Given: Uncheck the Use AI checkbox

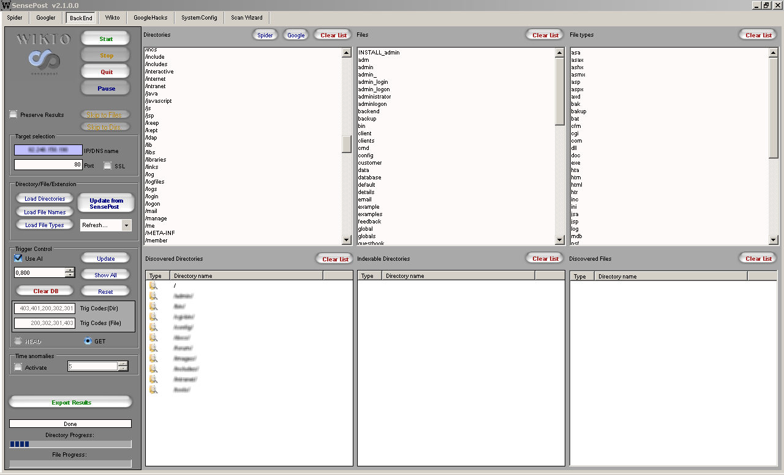Looking at the screenshot, I should 18,258.
